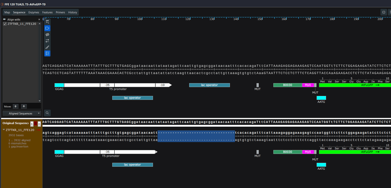Click the close X on the Align with panel
Screen dimensions: 391x188
tap(39, 19)
